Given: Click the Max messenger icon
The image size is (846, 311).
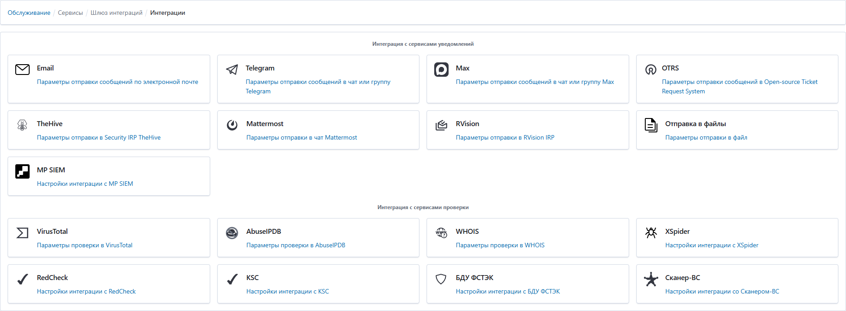Looking at the screenshot, I should point(441,70).
